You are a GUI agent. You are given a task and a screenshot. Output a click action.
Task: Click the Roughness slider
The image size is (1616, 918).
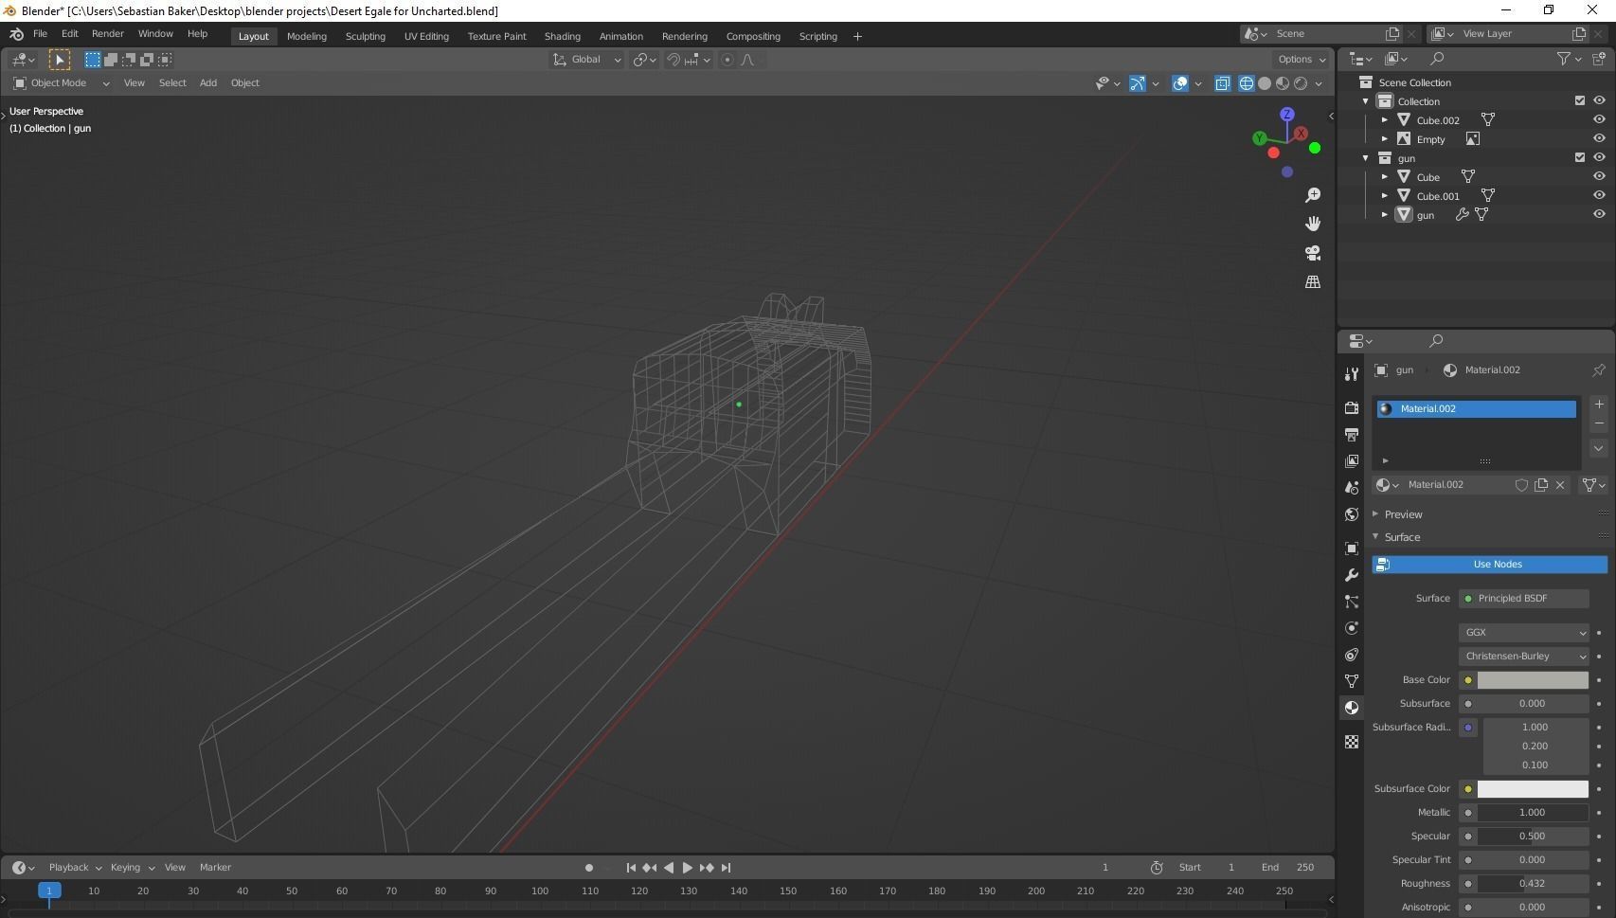[1533, 884]
